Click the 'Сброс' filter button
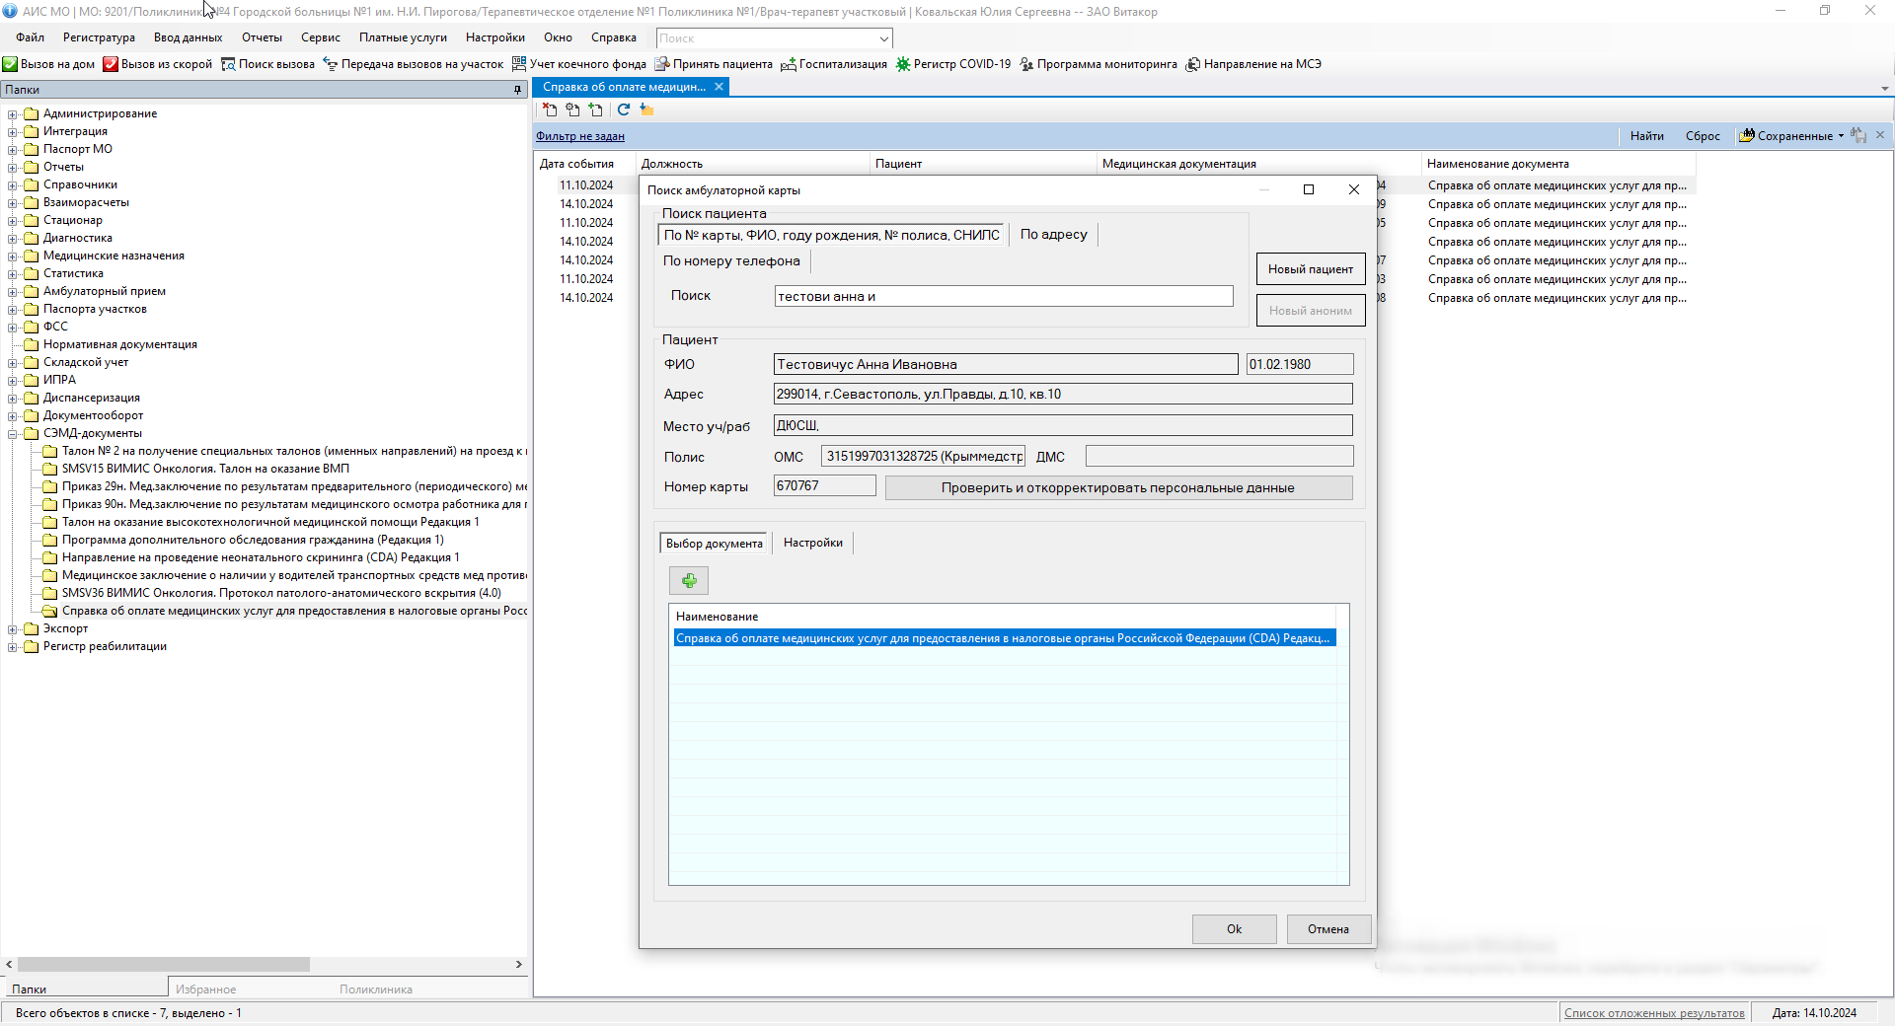The width and height of the screenshot is (1895, 1026). coord(1703,136)
